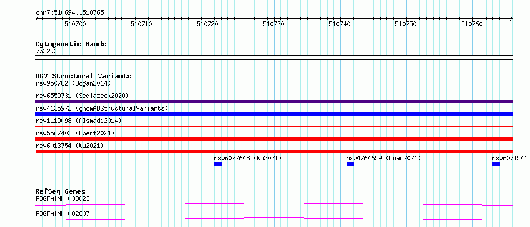Click ruler position label 510730
The image size is (530, 227).
[x=274, y=24]
